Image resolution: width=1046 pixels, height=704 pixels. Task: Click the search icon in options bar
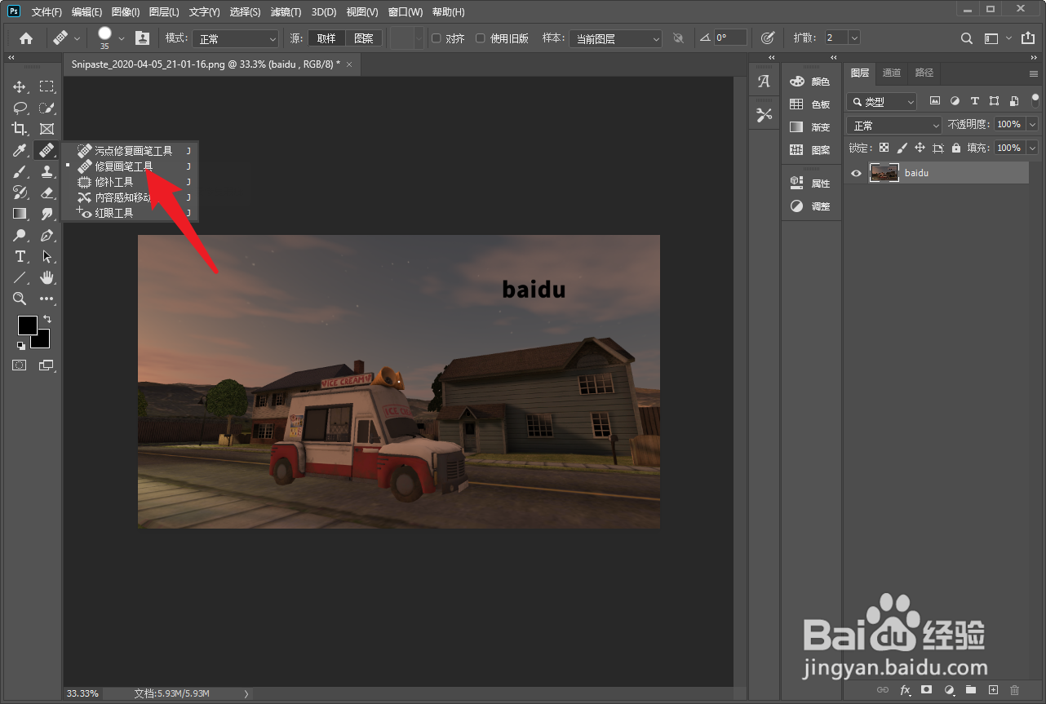[966, 38]
